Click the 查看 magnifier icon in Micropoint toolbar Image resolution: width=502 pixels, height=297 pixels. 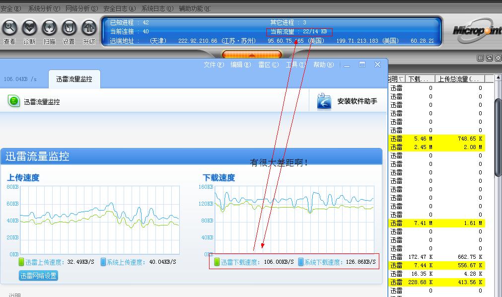[10, 28]
